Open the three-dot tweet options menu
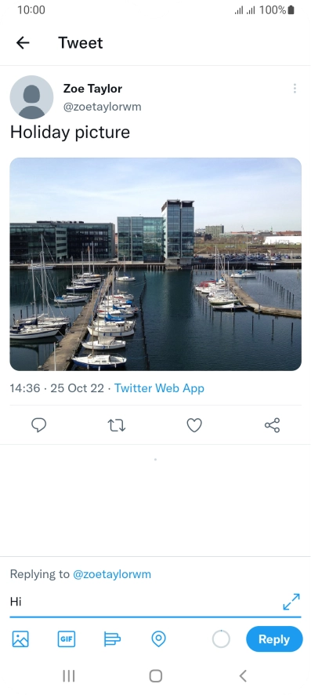Viewport: 311px width, 695px height. coord(295,89)
